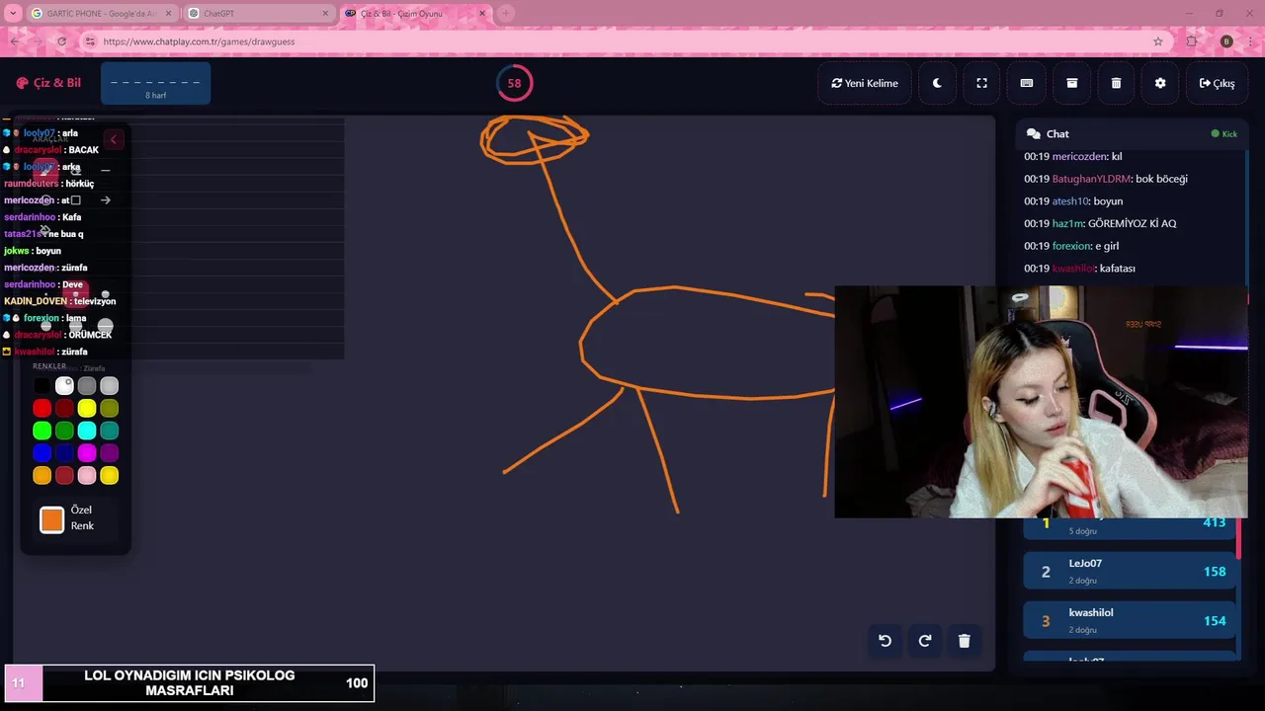Open the tab search dropdown arrow
This screenshot has height=711, width=1265.
[x=13, y=14]
